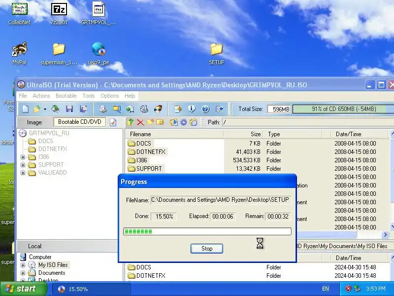Select DOTNETFX folder in image tree

[x=53, y=149]
